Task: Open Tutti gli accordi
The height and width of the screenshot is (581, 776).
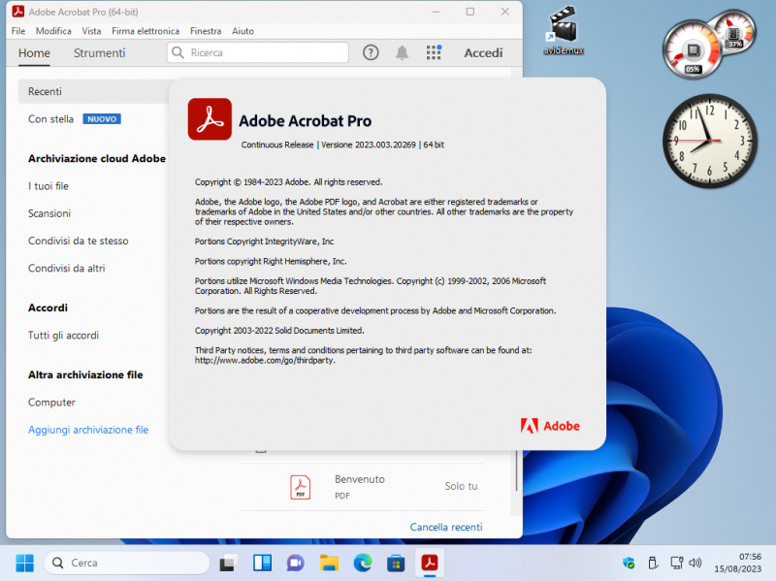Action: pyautogui.click(x=63, y=336)
